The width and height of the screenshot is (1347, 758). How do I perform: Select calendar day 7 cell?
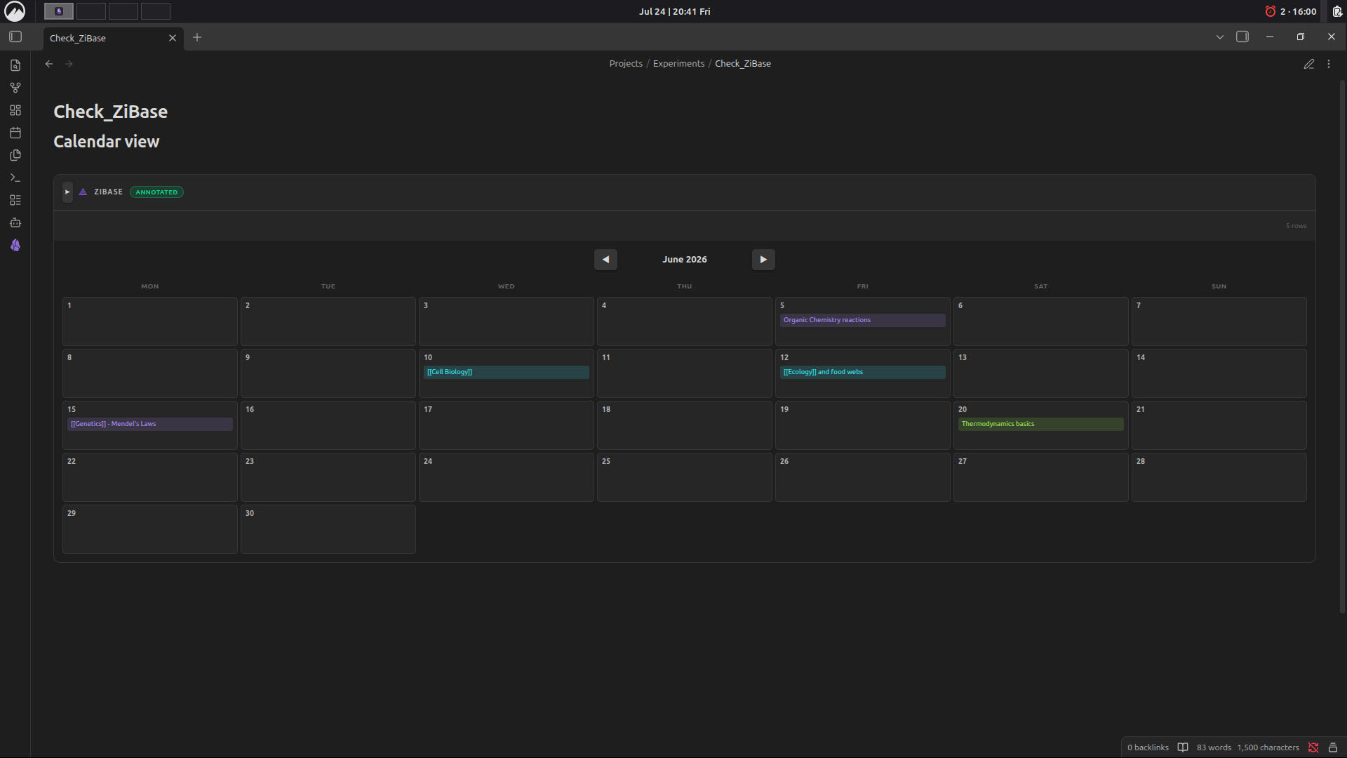click(x=1219, y=321)
